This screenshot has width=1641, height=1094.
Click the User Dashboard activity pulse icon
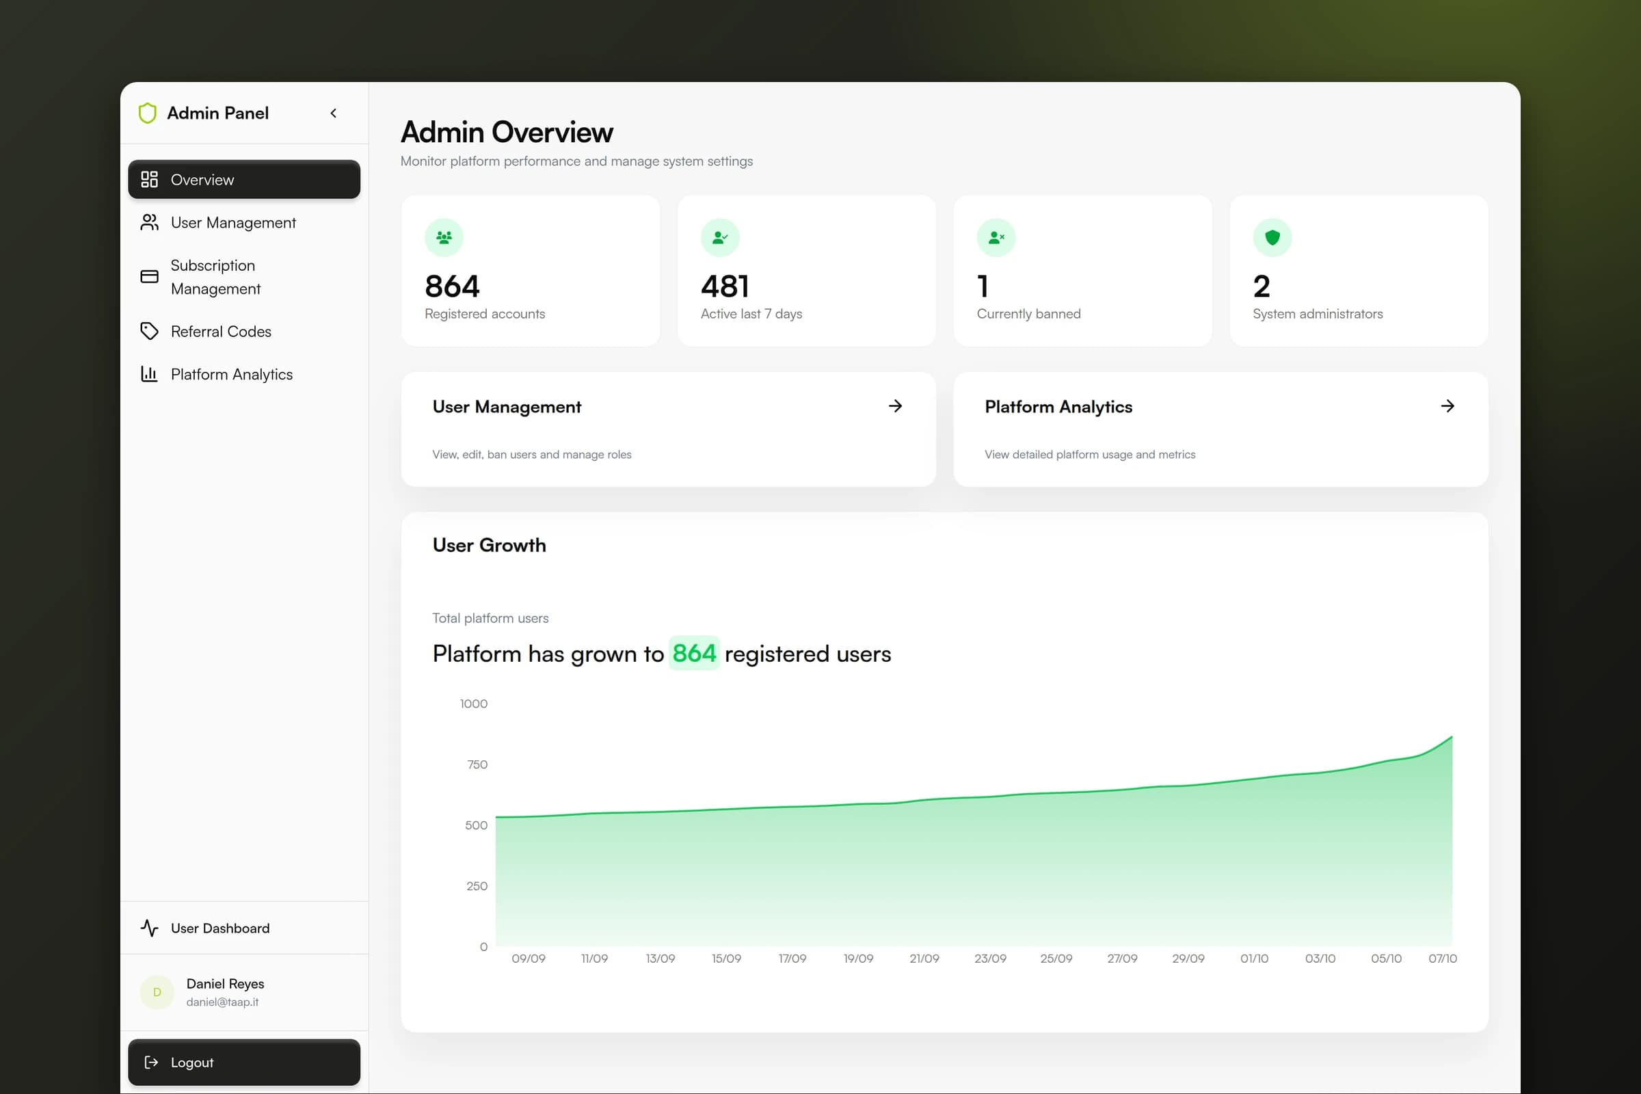click(x=149, y=928)
